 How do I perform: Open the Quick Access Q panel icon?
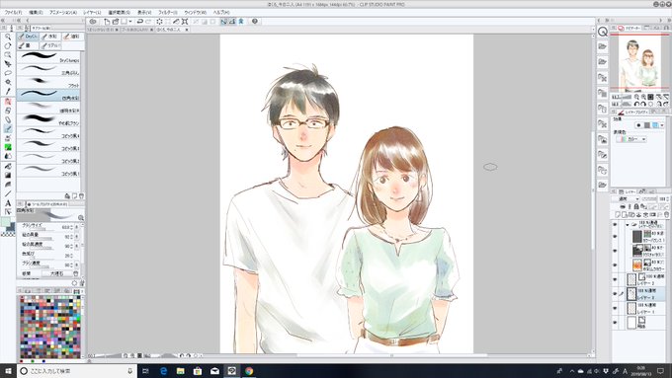coord(603,32)
